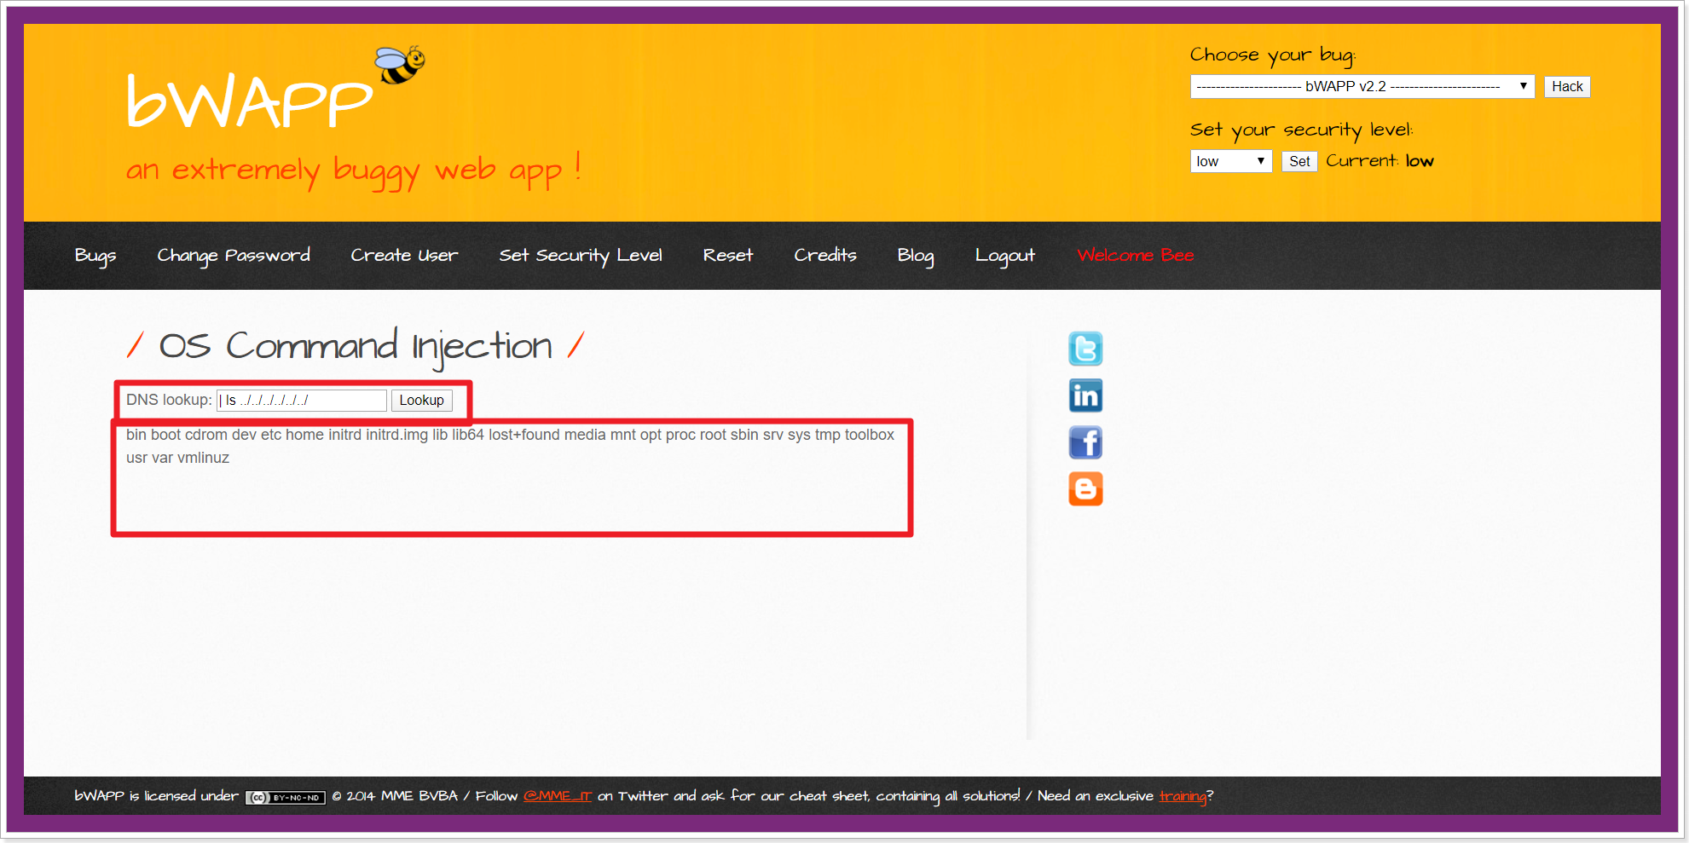Click the 'DNS lookup:' label
Screen dimensions: 1689x843
[169, 400]
